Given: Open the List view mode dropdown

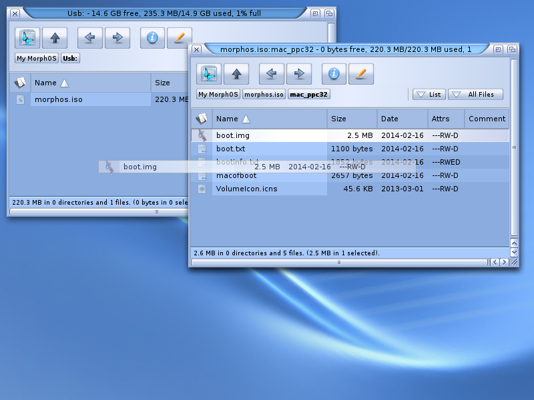Looking at the screenshot, I should [429, 94].
